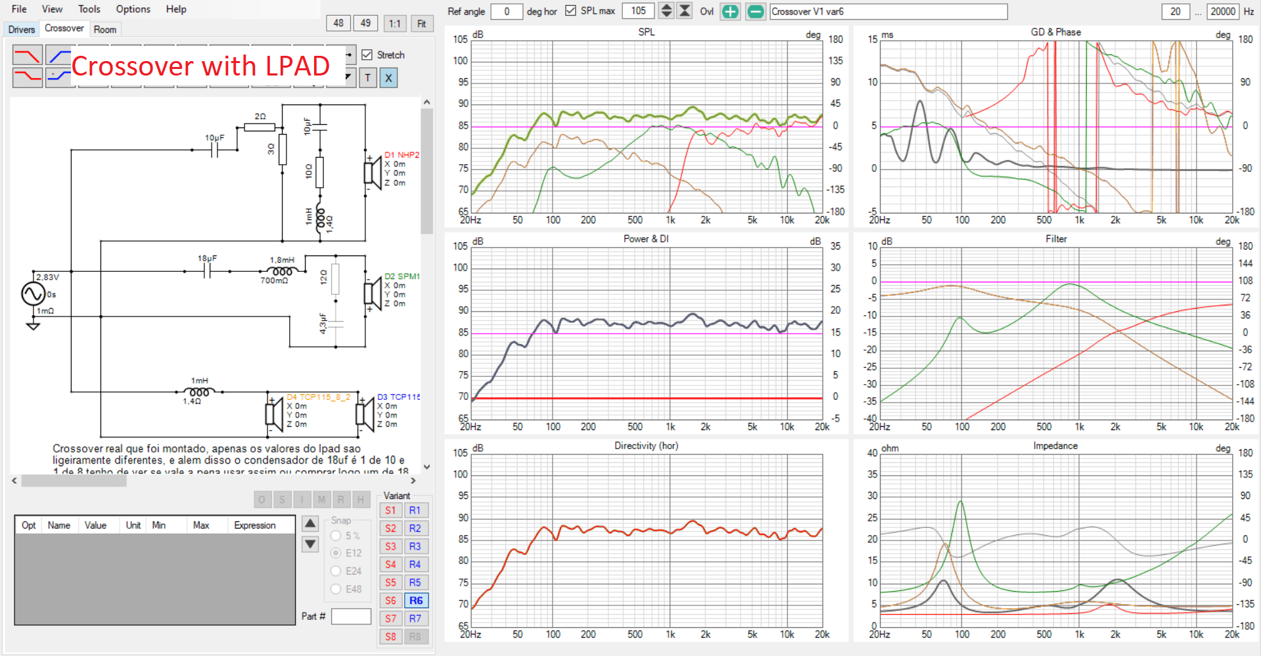Screen dimensions: 1261x656
Task: Select the 4,3µF capacitor in schematic
Action: [335, 324]
